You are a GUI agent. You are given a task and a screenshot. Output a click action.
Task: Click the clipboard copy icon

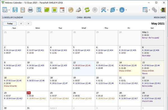(23, 10)
